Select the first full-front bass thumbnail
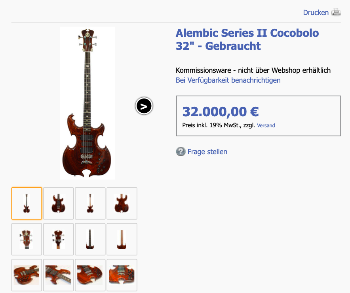The width and height of the screenshot is (350, 293). pyautogui.click(x=27, y=203)
